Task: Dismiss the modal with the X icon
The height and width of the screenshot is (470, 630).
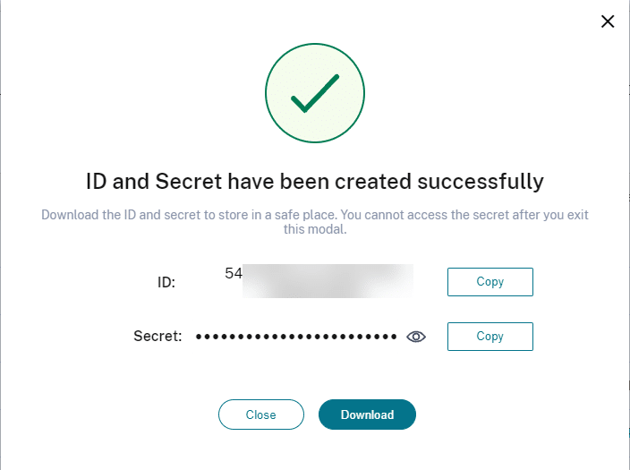Action: click(608, 21)
